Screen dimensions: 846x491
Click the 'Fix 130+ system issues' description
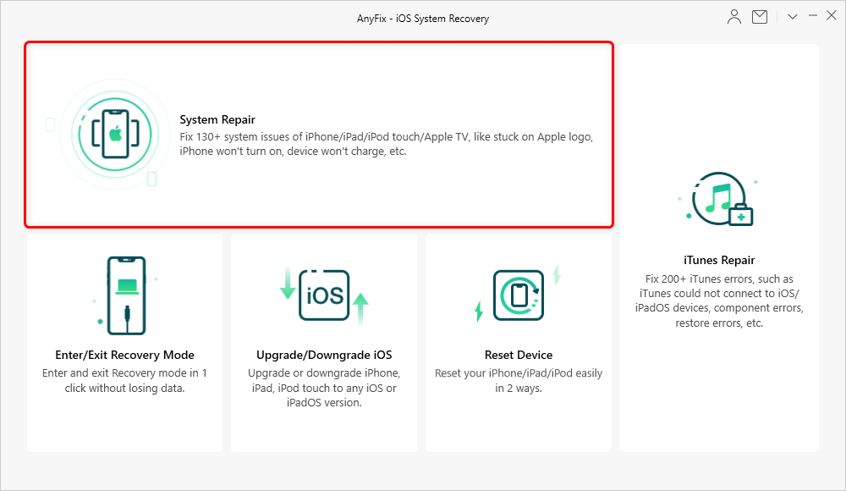387,145
